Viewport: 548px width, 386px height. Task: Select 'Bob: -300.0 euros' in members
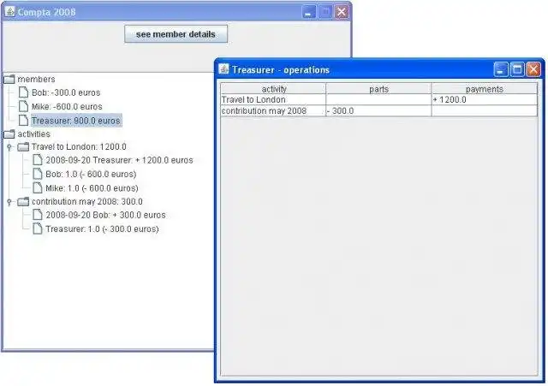tap(66, 92)
